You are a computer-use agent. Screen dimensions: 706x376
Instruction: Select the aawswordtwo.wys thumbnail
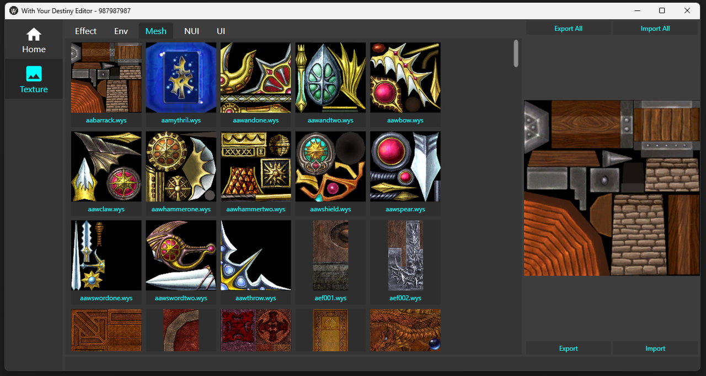tap(181, 255)
